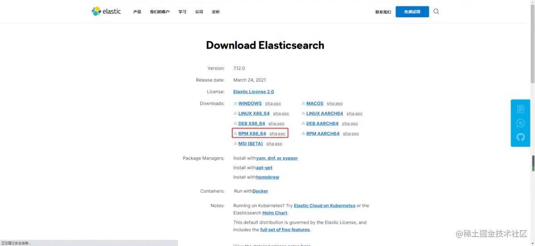Click the Elastic logo

[106, 11]
